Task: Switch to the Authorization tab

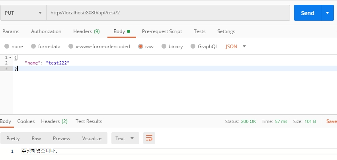Action: click(46, 31)
